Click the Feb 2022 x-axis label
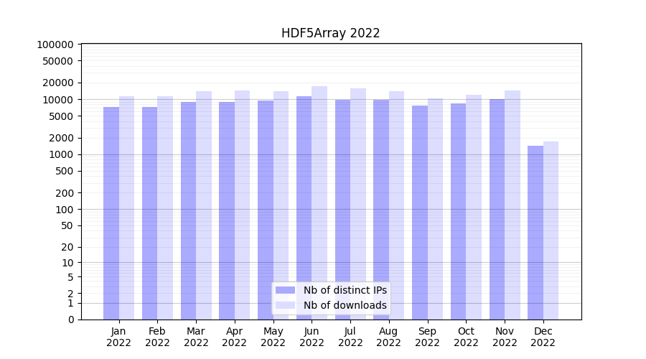 [157, 337]
